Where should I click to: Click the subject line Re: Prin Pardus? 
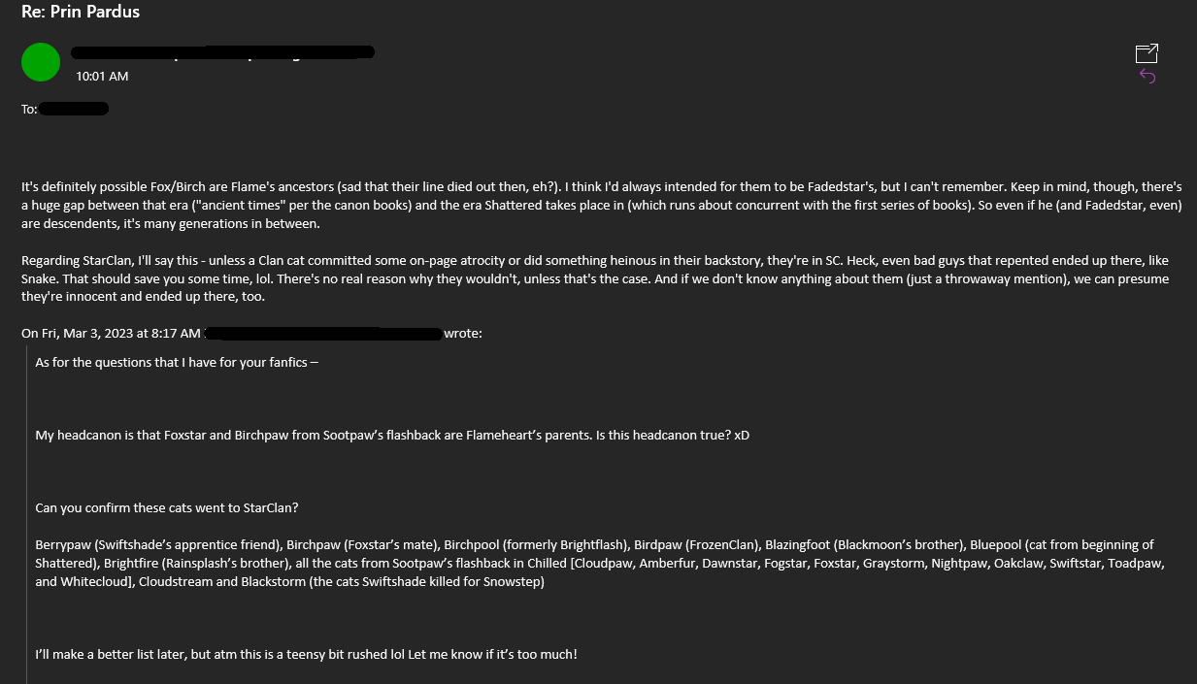81,12
